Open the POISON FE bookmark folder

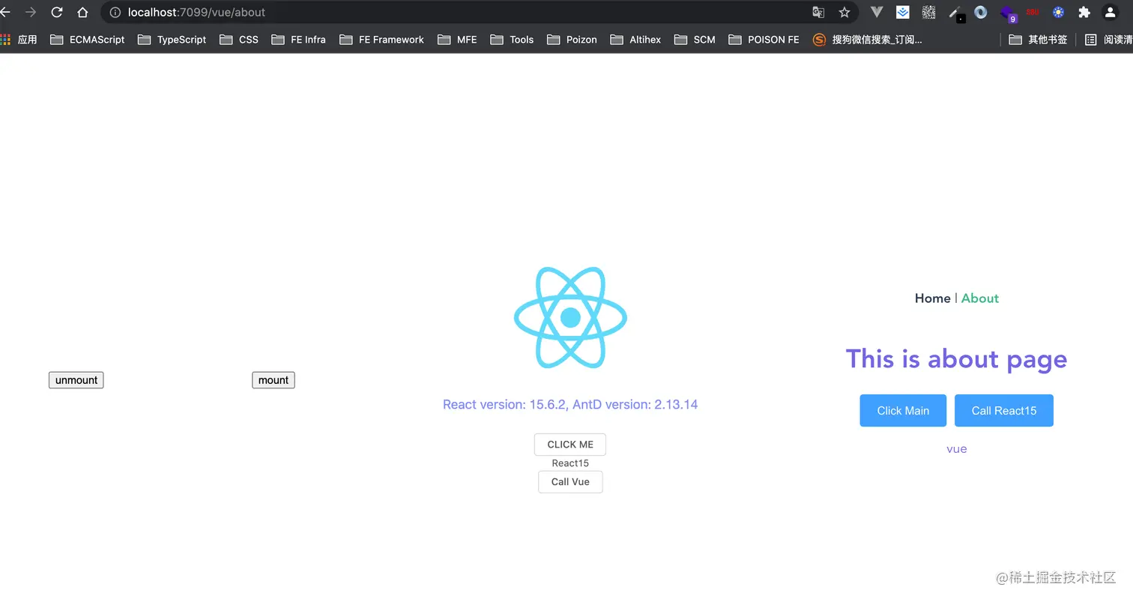coord(764,40)
